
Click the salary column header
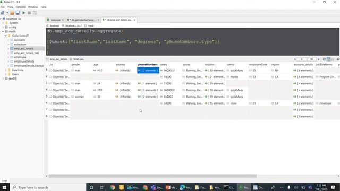[x=164, y=65]
